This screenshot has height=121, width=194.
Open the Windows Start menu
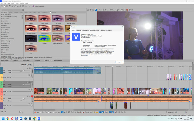3,119
